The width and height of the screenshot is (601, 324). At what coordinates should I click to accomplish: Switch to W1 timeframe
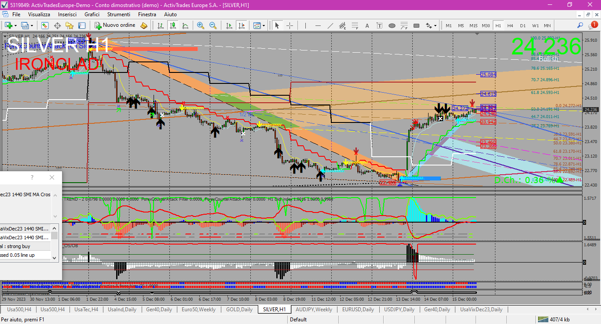pos(535,25)
